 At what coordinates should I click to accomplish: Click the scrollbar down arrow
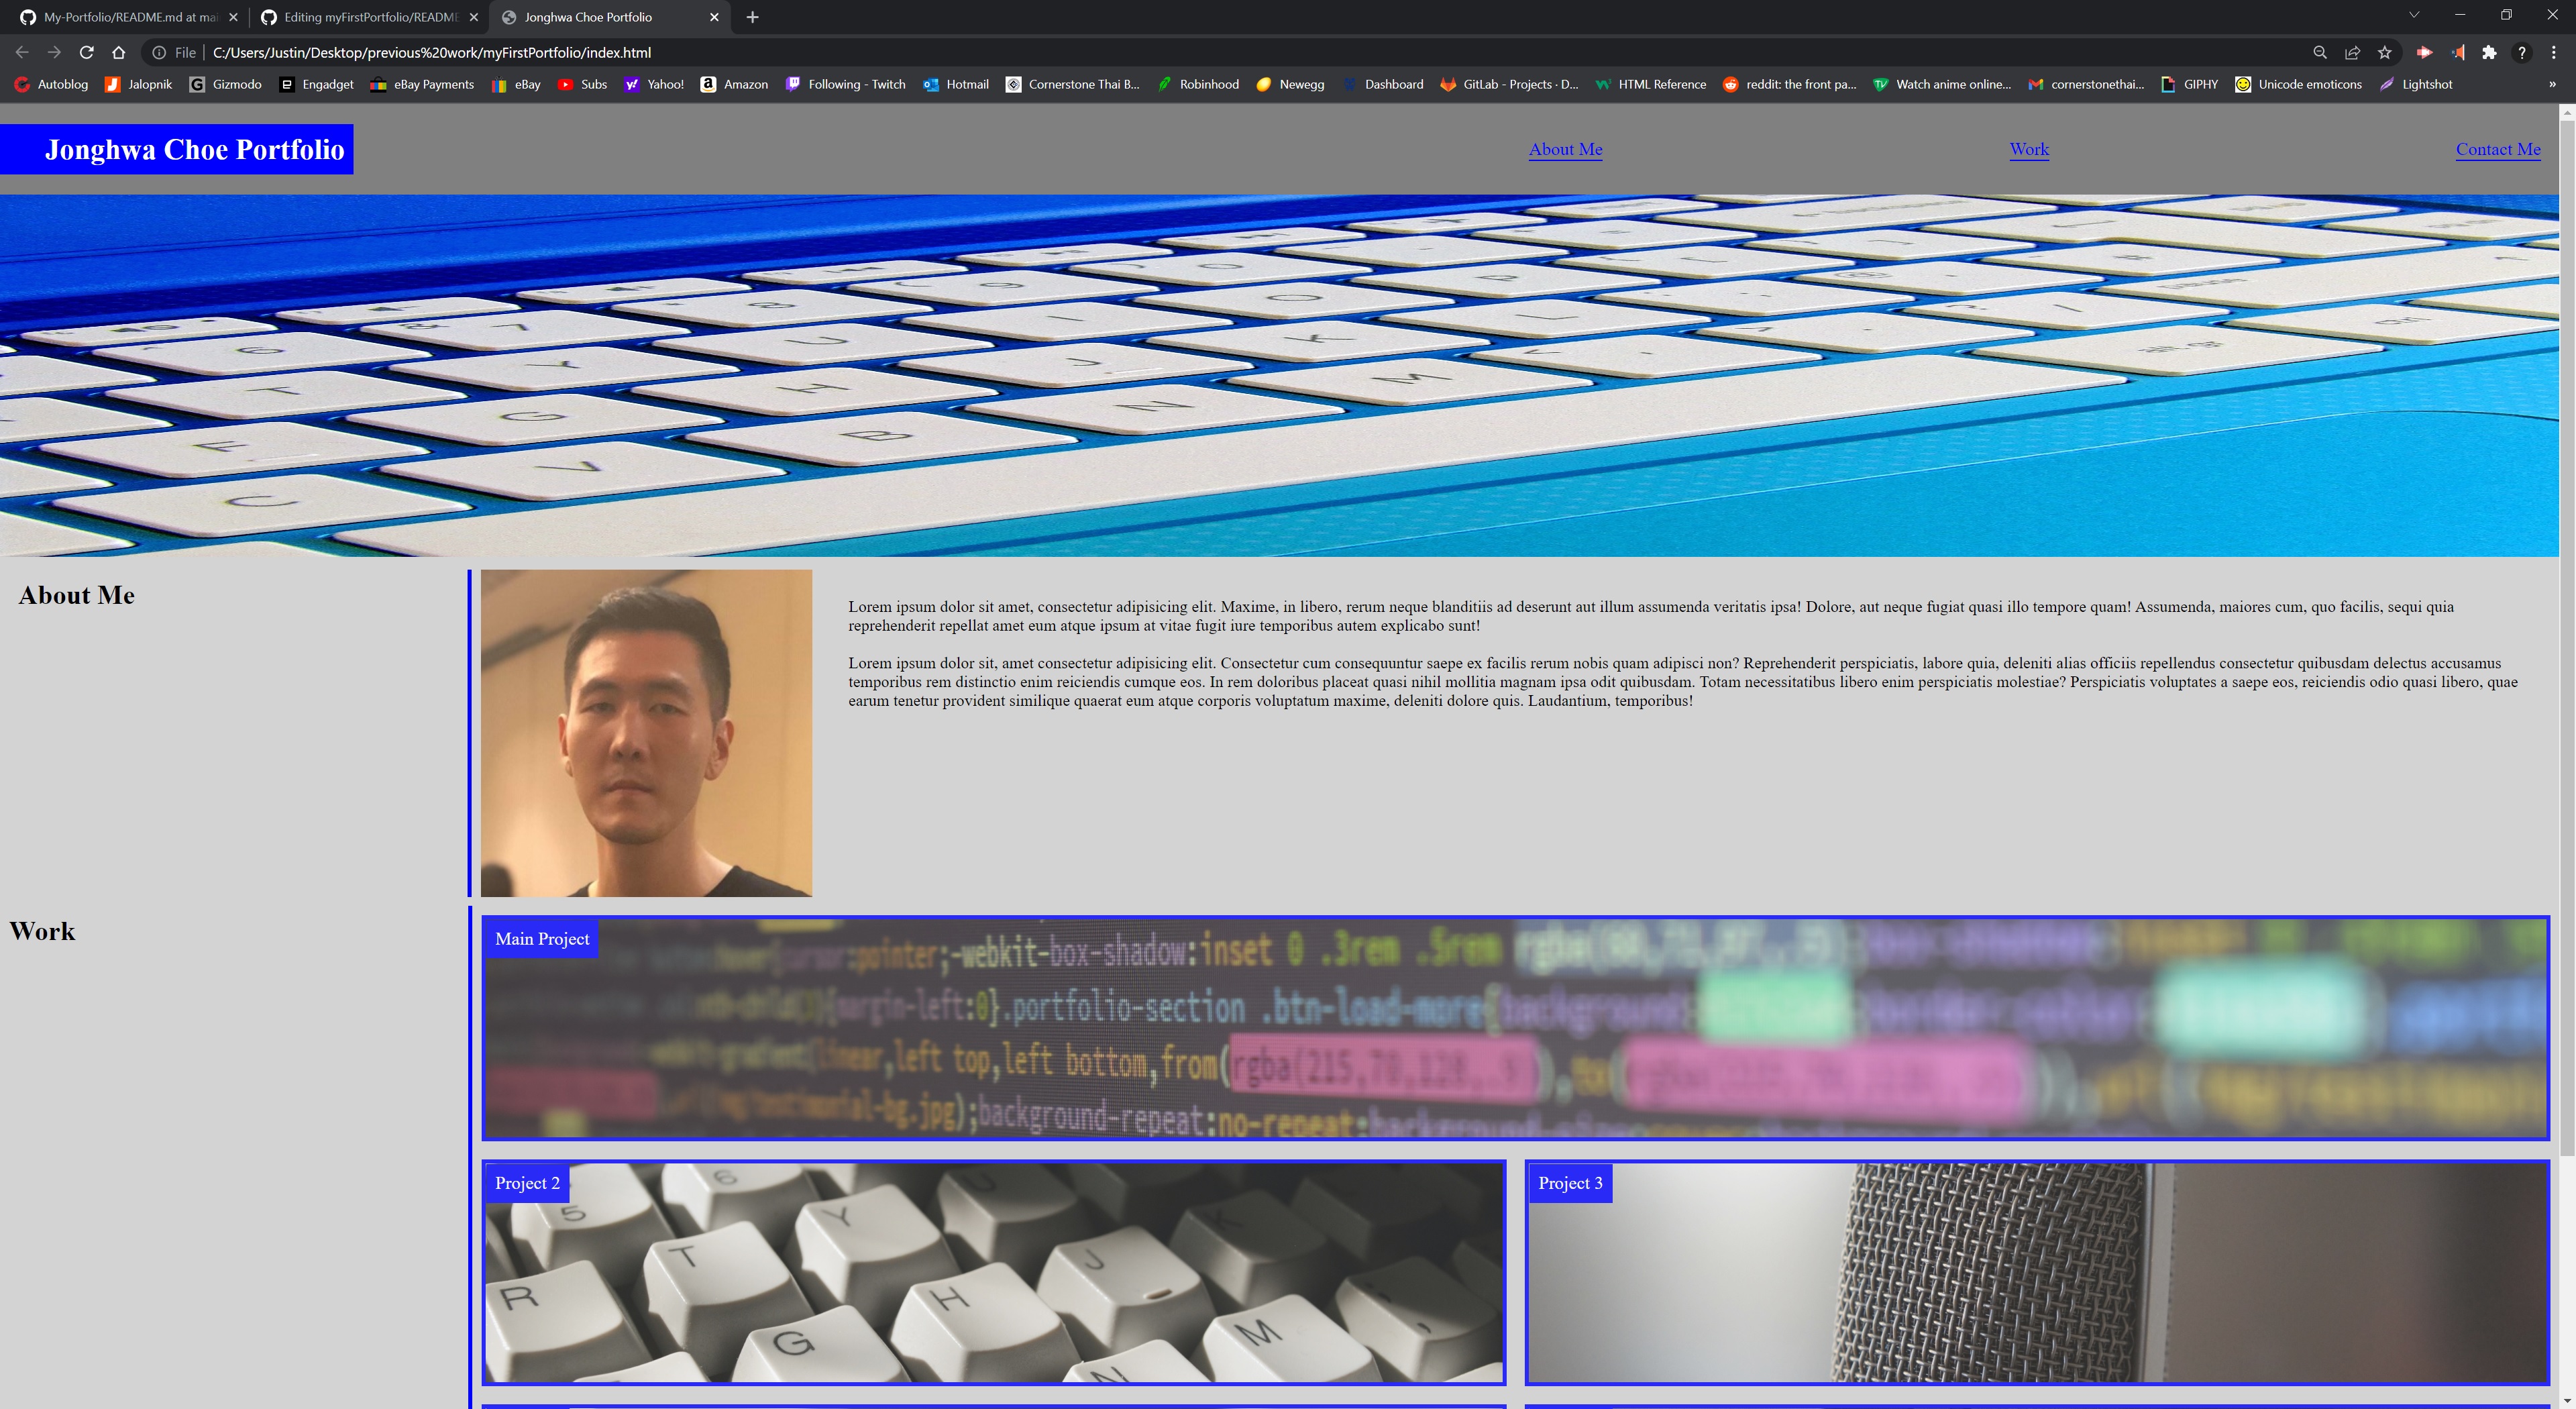tap(2567, 1400)
